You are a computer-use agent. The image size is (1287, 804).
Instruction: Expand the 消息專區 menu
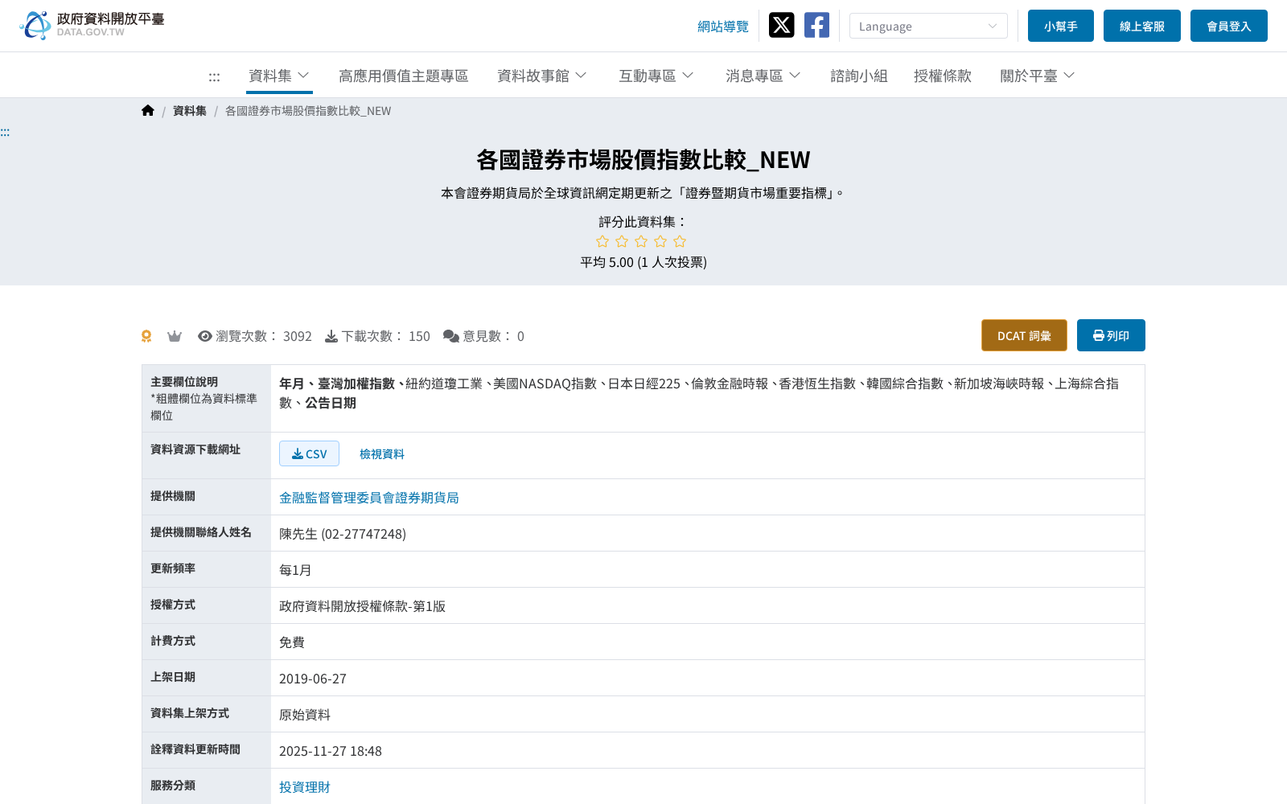[763, 76]
